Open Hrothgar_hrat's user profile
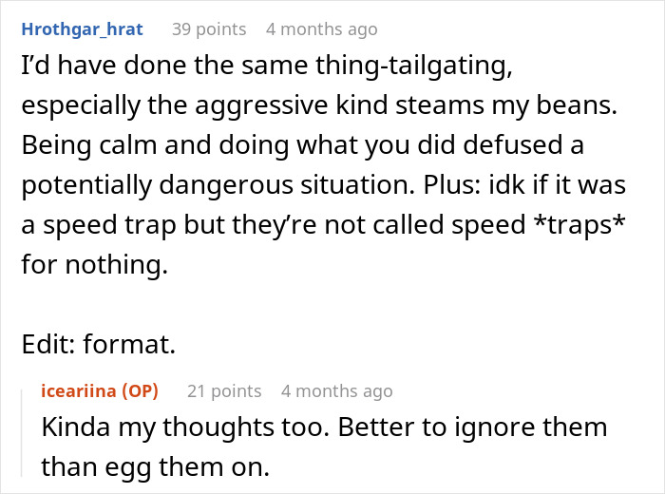 click(82, 29)
